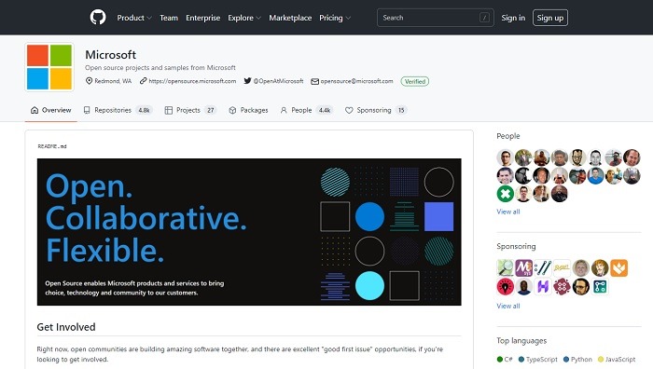Select the Overview tab
The height and width of the screenshot is (369, 653).
click(x=50, y=110)
